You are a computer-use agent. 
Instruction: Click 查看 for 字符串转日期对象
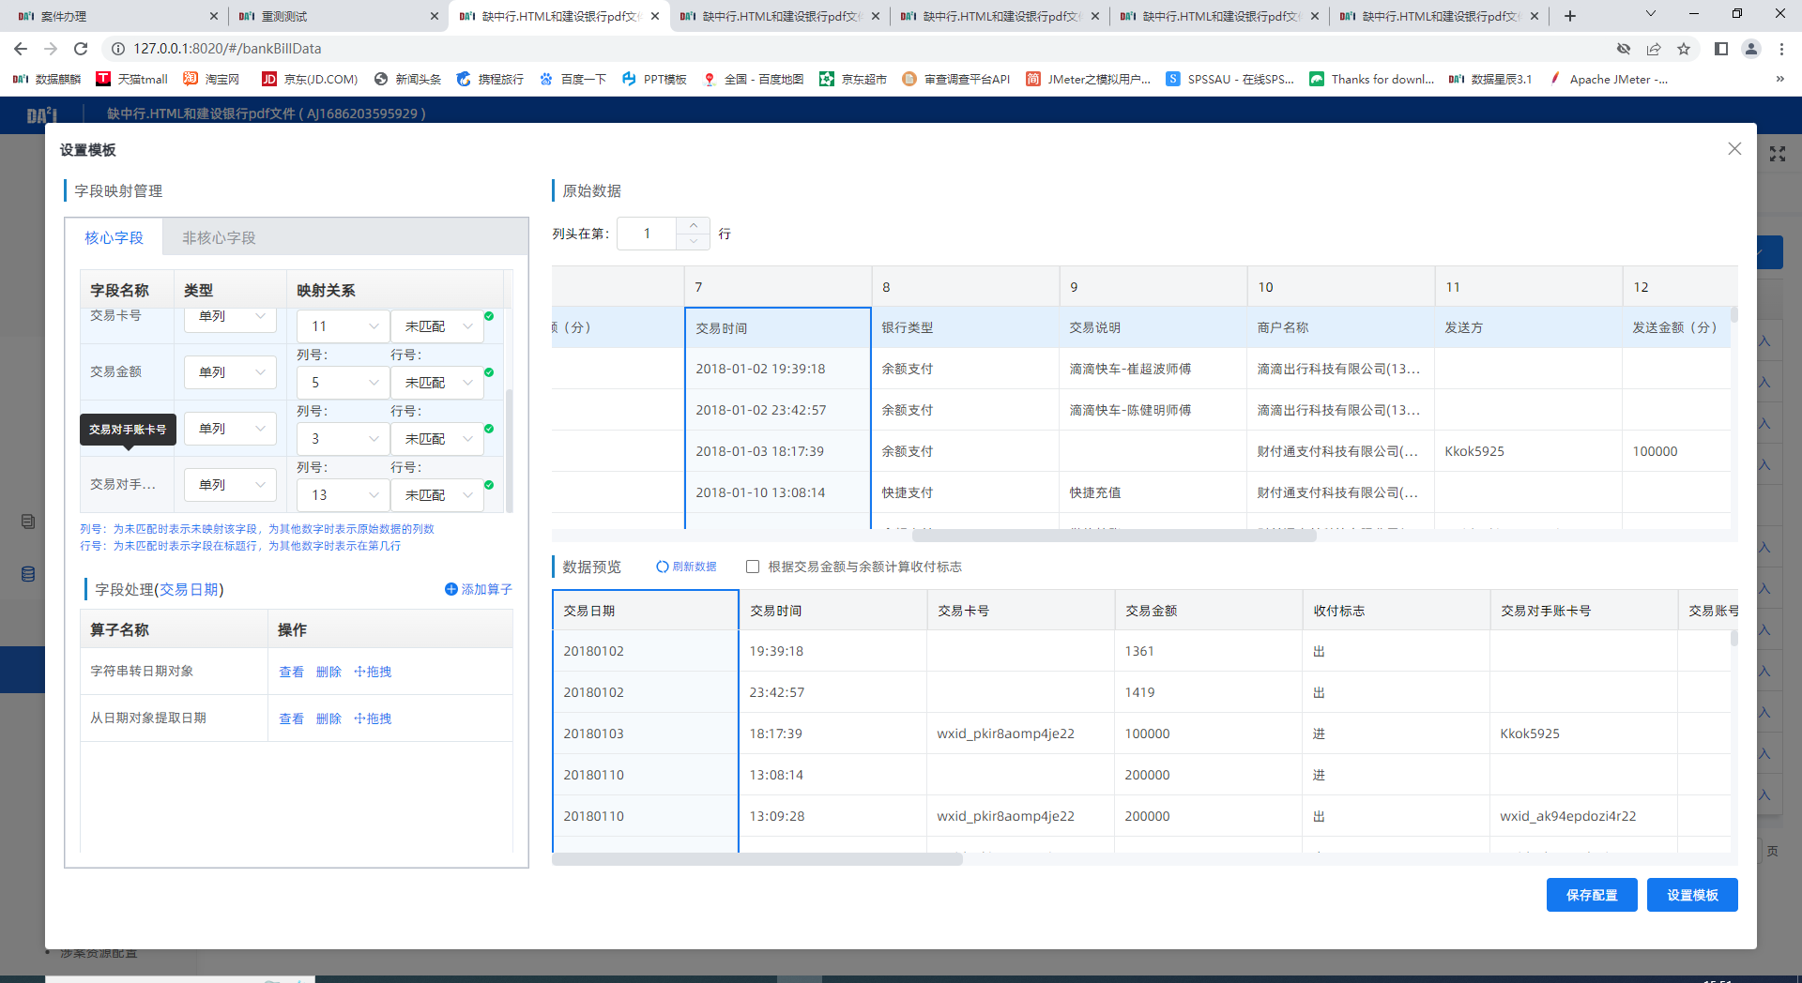(x=291, y=672)
